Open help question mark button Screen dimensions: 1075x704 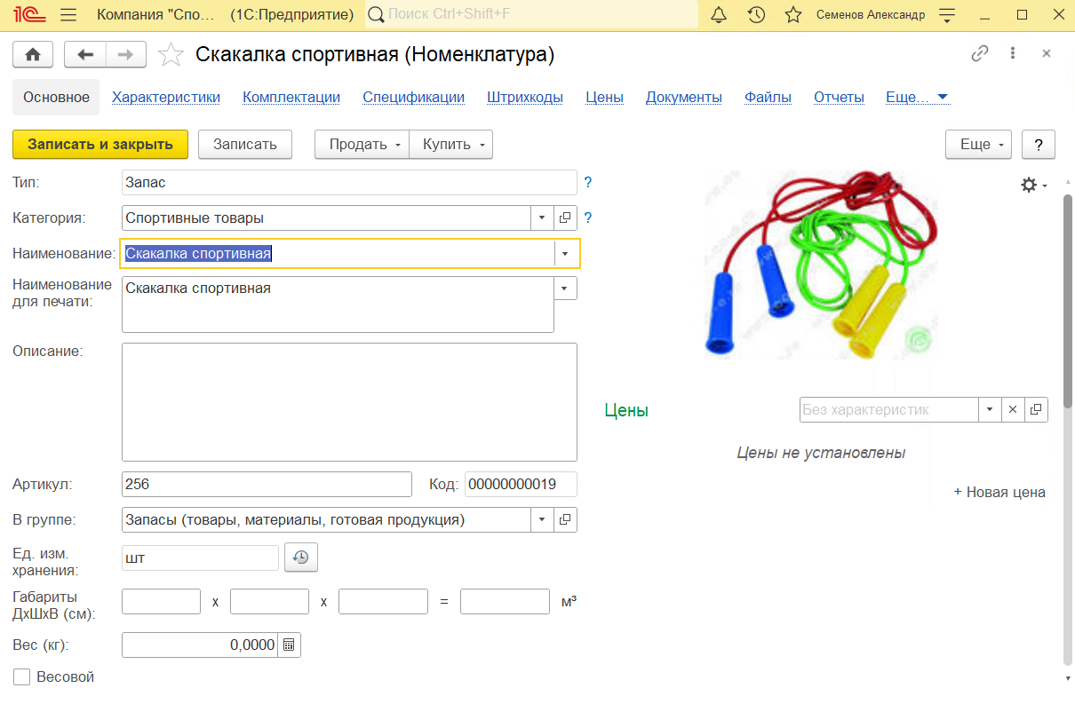pos(1039,145)
